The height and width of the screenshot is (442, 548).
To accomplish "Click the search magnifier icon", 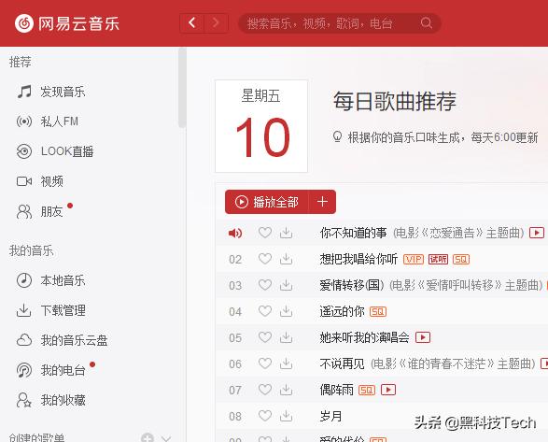I will [426, 23].
